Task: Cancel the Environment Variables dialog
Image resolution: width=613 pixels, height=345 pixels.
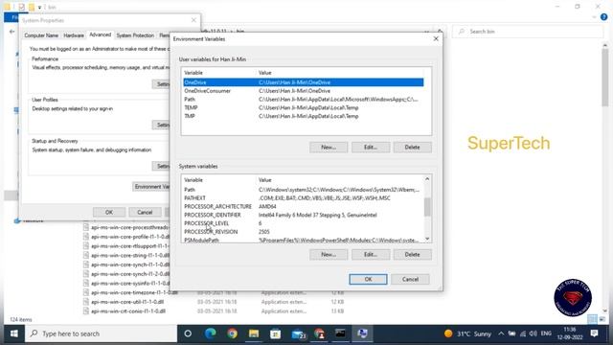Action: point(410,279)
